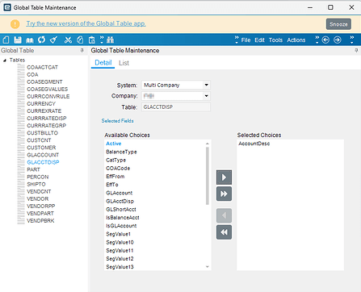
Task: Click the Cut scissors toolbar icon
Action: (68, 40)
